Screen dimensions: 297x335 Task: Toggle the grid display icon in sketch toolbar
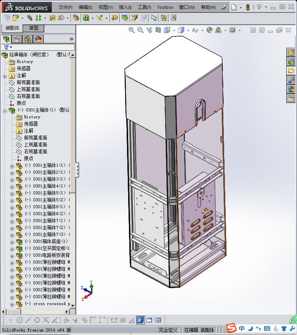[x=123, y=320]
